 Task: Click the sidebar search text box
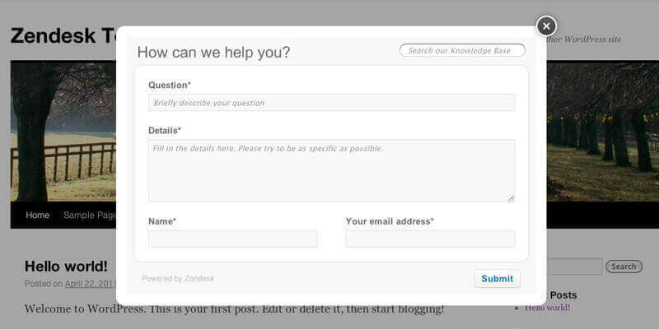click(574, 266)
